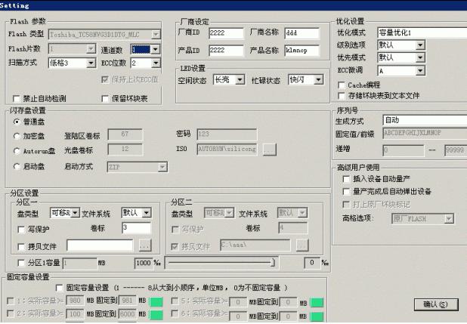The image size is (467, 324).
Task: Select the 加密盘 radio option
Action: [17, 135]
